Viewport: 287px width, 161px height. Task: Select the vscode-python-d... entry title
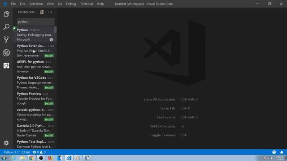click(31, 110)
